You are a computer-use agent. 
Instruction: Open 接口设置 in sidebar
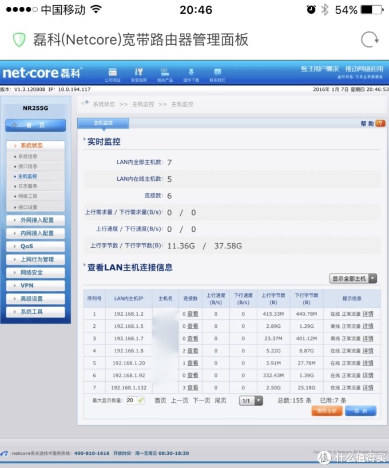pos(27,207)
